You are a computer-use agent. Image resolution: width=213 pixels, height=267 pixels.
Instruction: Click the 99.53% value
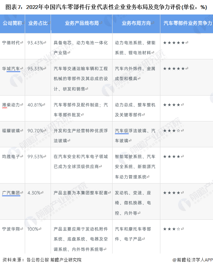pyautogui.click(x=35, y=157)
